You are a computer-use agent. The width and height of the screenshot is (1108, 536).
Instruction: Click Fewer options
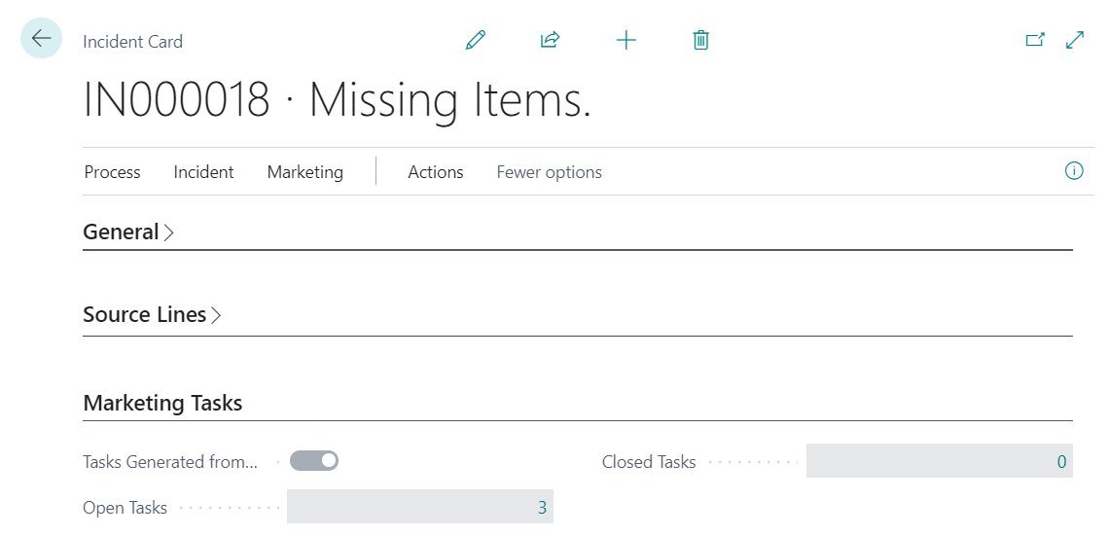coord(549,172)
